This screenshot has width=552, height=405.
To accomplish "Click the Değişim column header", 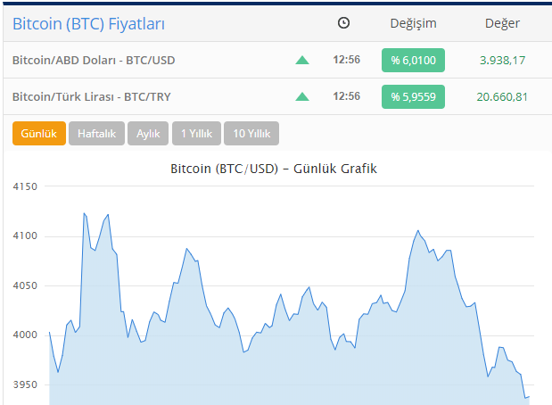I will (x=413, y=23).
